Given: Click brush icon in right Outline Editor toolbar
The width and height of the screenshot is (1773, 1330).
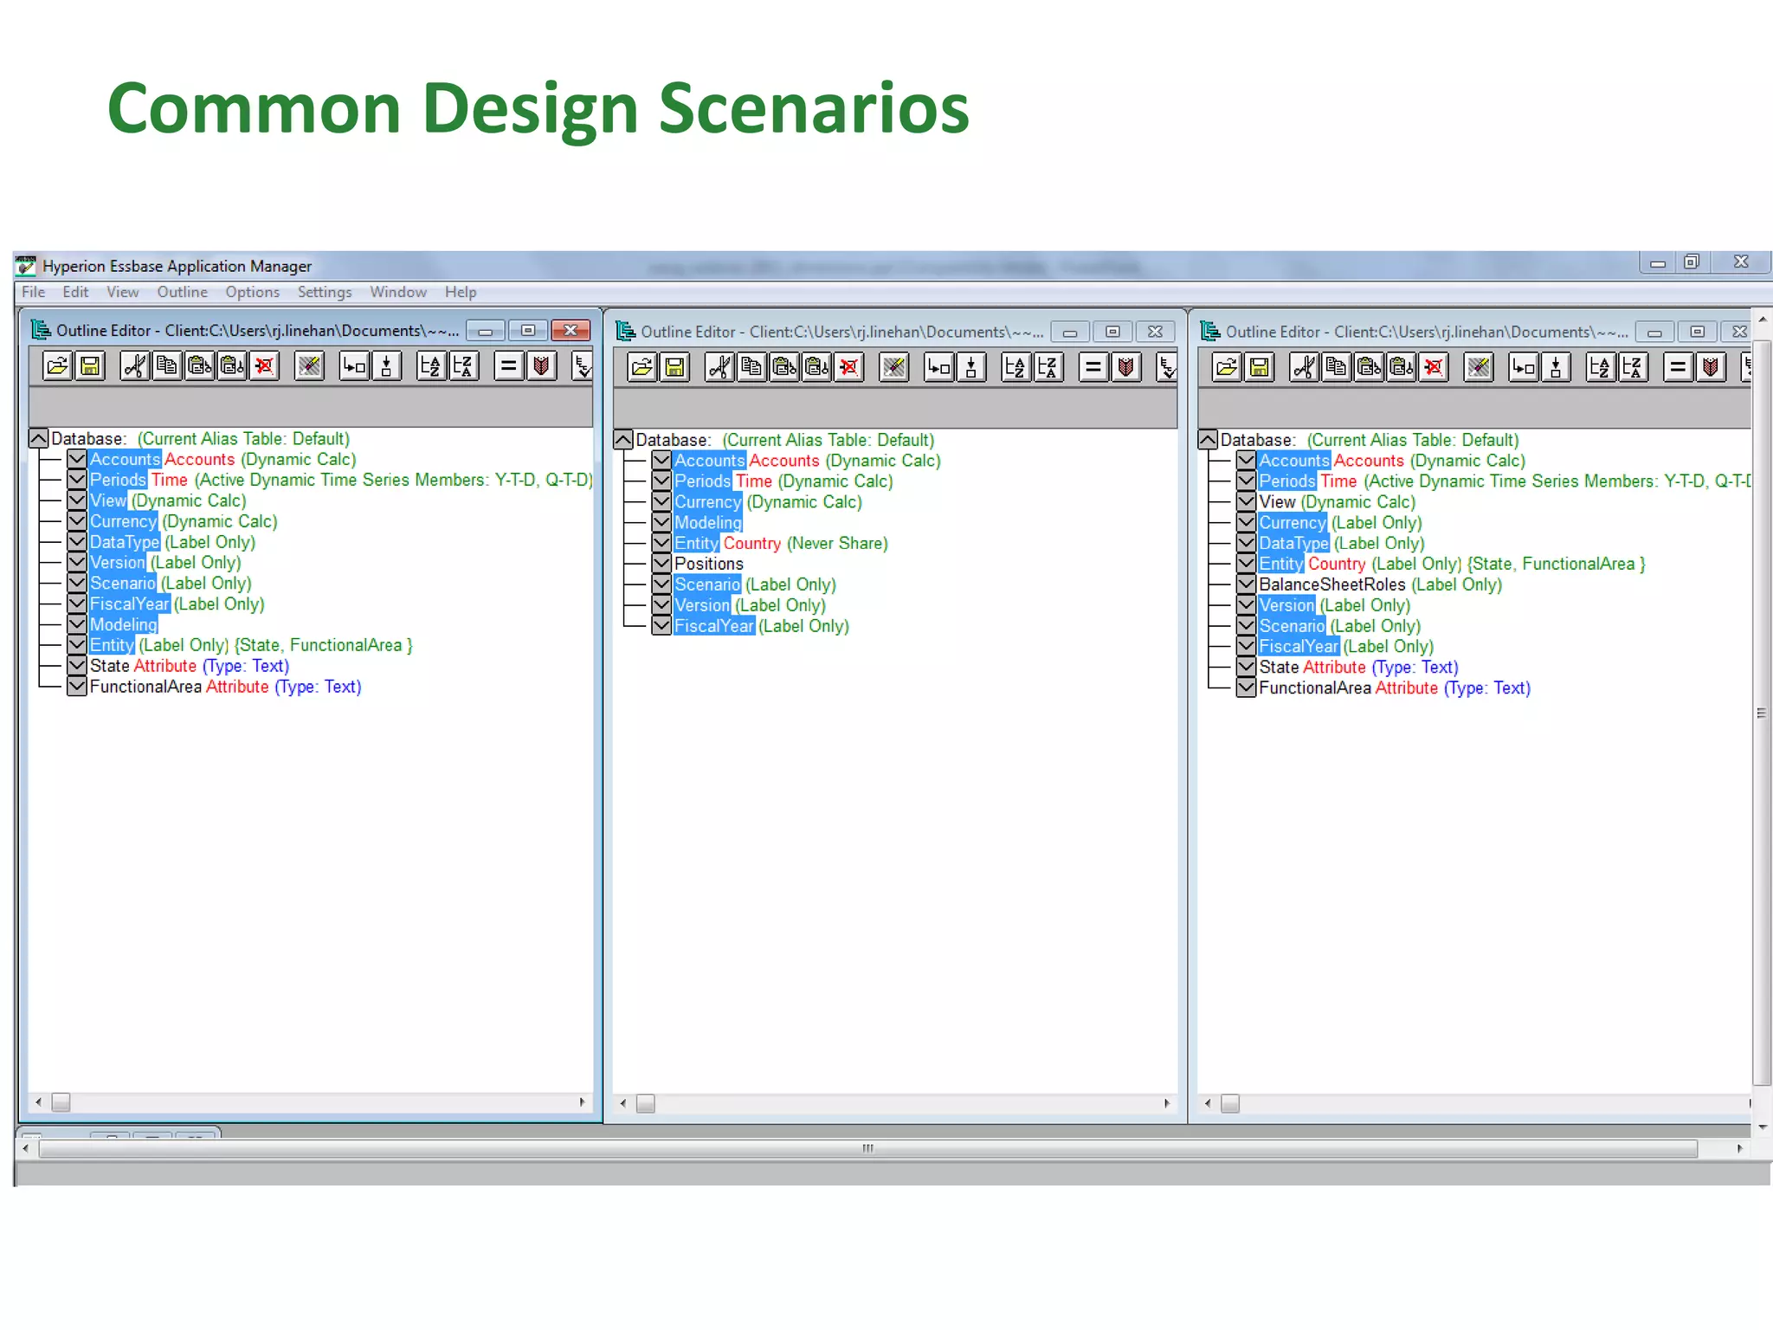Looking at the screenshot, I should tap(1479, 368).
